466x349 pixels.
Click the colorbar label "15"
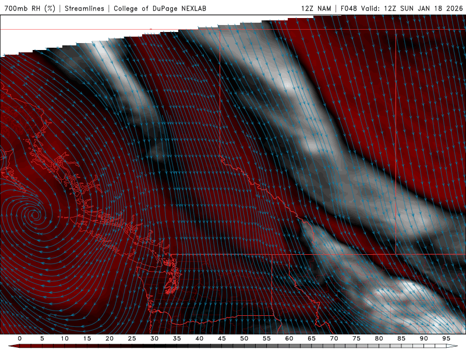point(87,339)
